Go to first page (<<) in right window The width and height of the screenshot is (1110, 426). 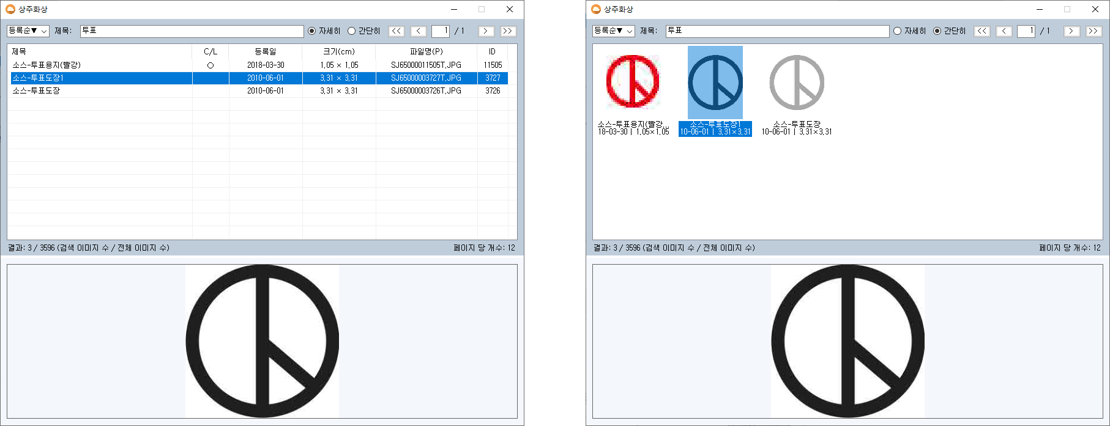click(x=982, y=31)
